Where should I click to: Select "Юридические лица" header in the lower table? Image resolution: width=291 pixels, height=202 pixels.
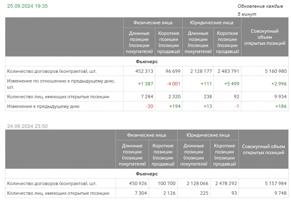(x=208, y=135)
